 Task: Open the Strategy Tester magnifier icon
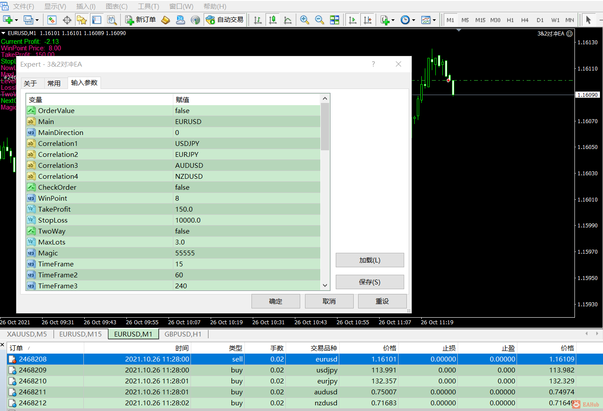(112, 20)
